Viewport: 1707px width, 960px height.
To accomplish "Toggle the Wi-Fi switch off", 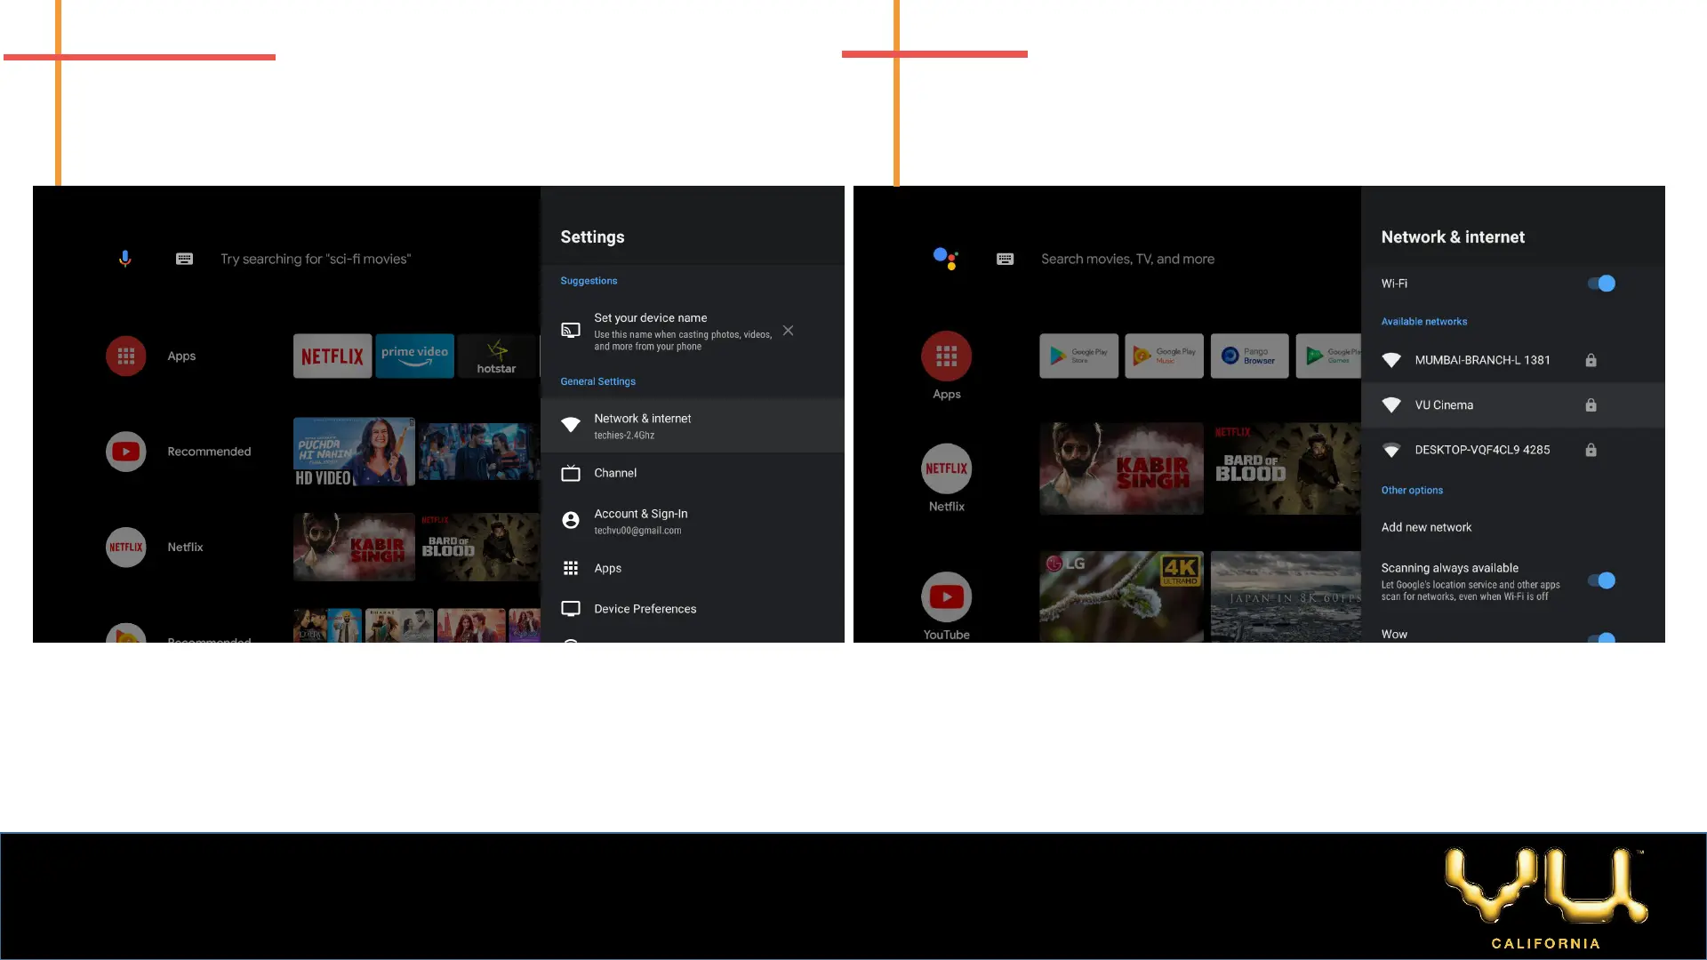I will [x=1601, y=284].
